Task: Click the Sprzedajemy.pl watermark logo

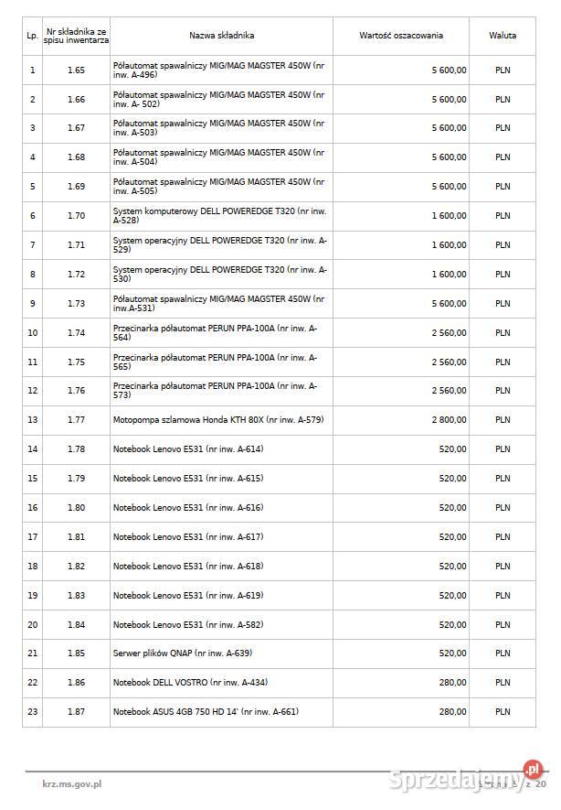Action: (x=468, y=780)
